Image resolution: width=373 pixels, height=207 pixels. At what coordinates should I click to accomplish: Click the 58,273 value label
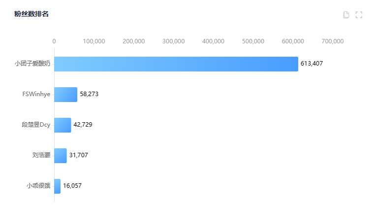click(89, 94)
